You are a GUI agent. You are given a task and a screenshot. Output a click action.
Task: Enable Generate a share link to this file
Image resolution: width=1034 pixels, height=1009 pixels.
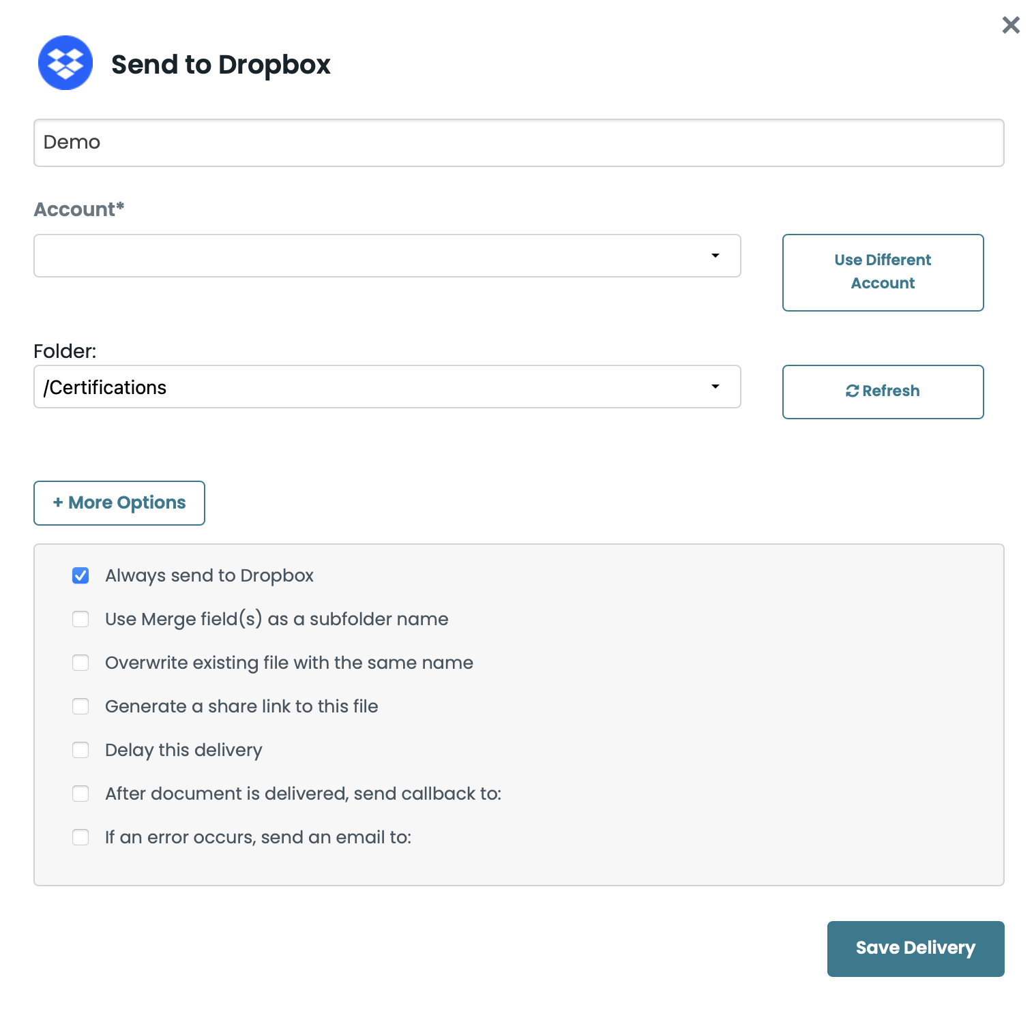click(80, 706)
